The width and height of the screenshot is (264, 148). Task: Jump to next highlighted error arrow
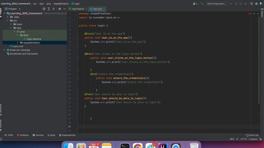tap(258, 14)
